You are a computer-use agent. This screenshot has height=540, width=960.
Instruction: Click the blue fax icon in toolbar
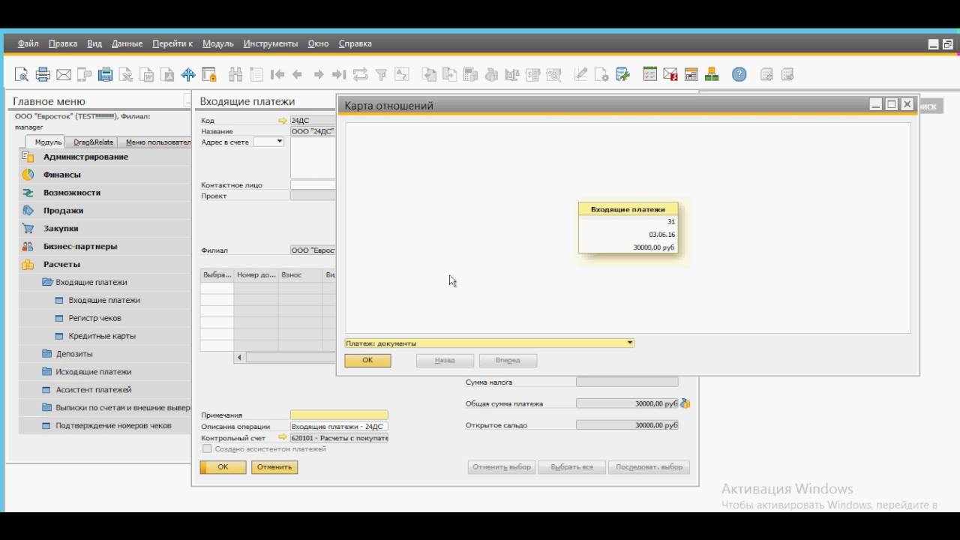106,74
